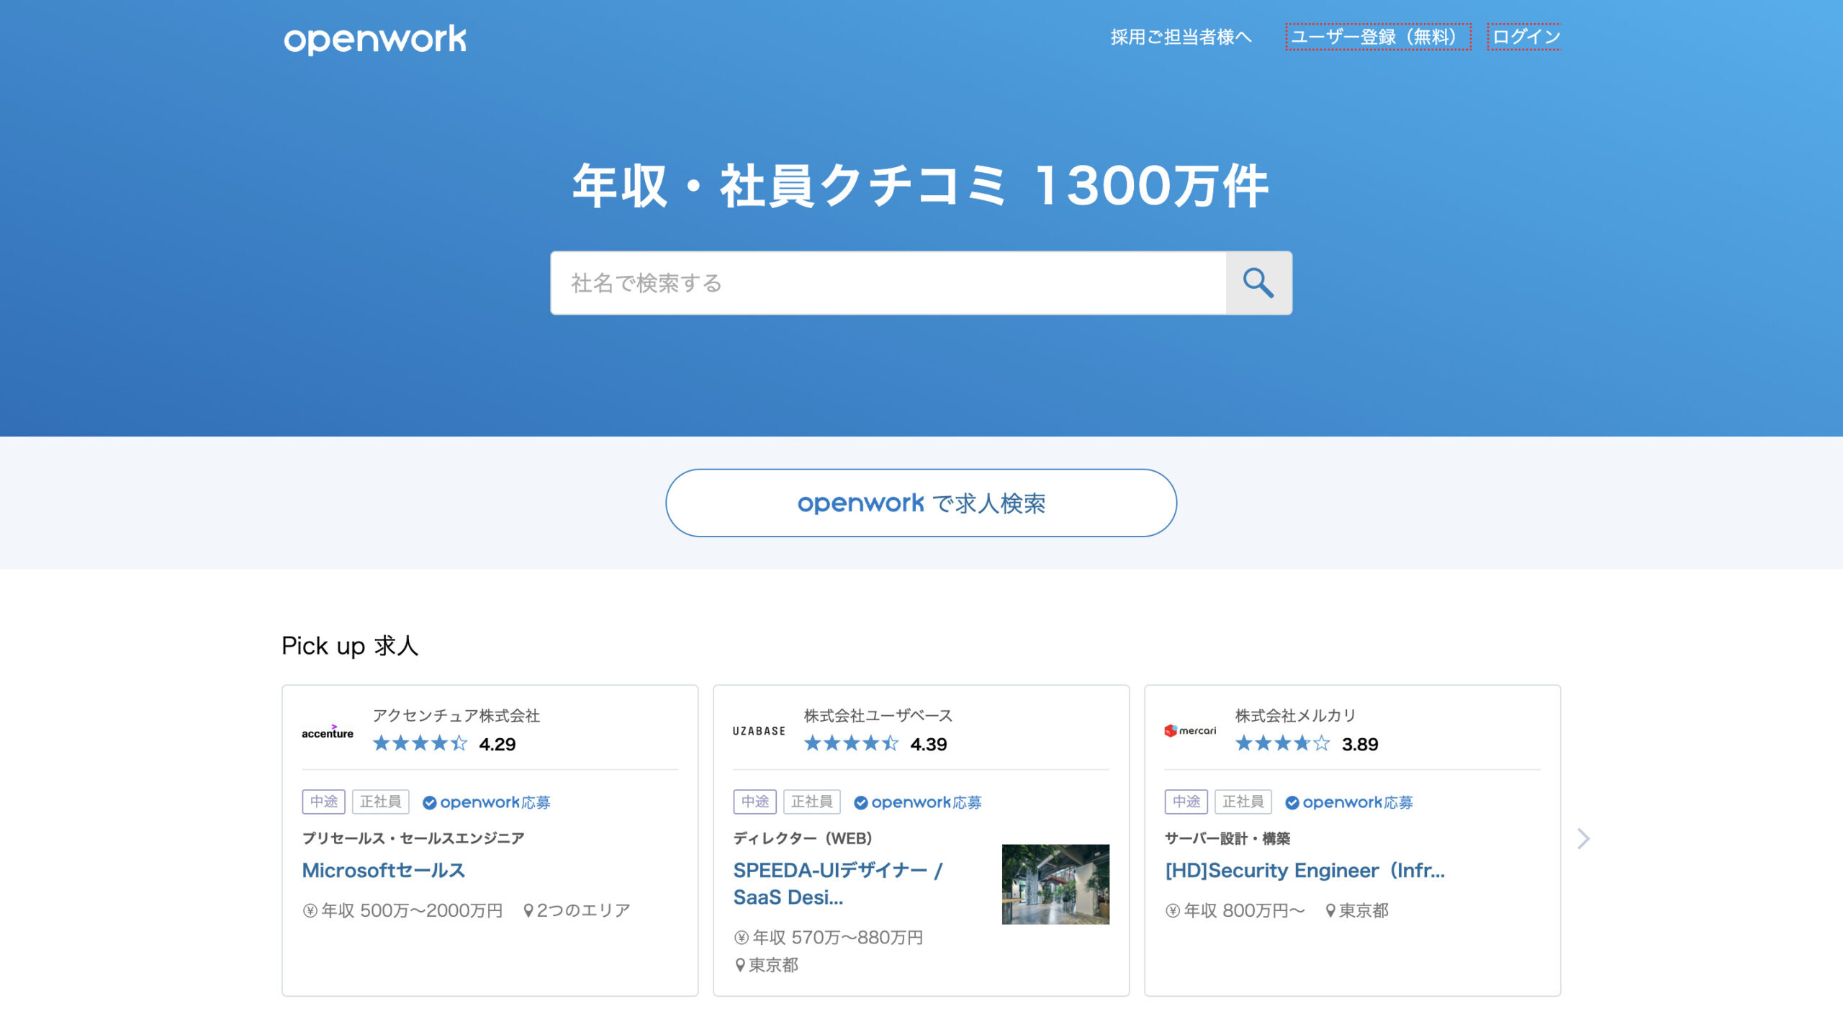The image size is (1843, 1009).
Task: Click the openwork応募 badge on Uzabase card
Action: (x=917, y=802)
